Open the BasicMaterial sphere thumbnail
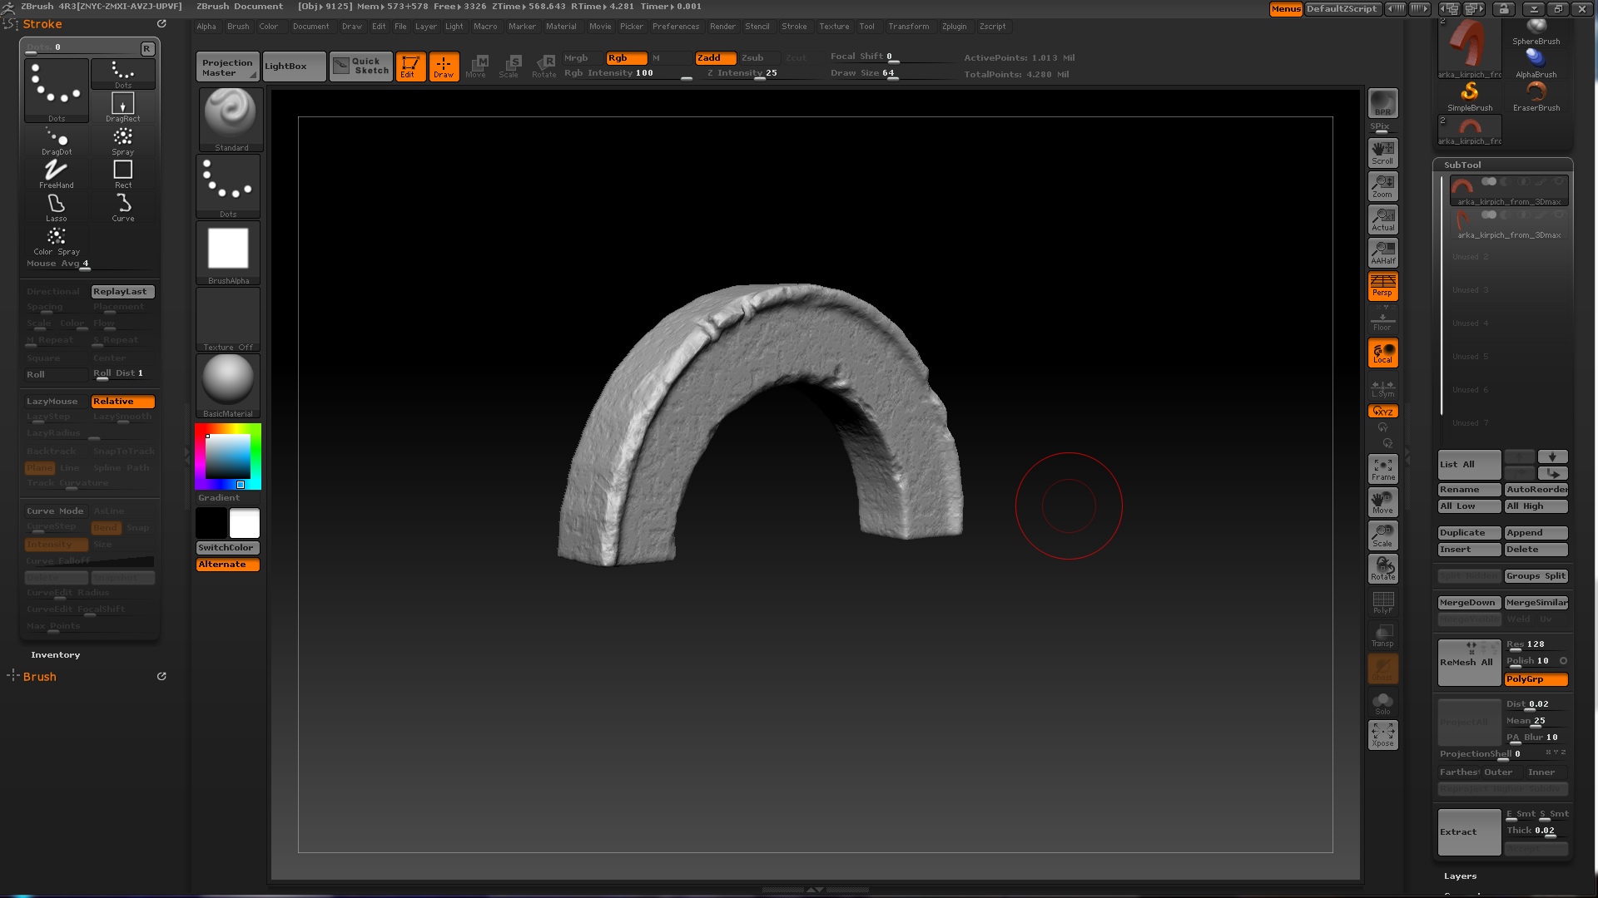This screenshot has width=1598, height=898. tap(228, 382)
